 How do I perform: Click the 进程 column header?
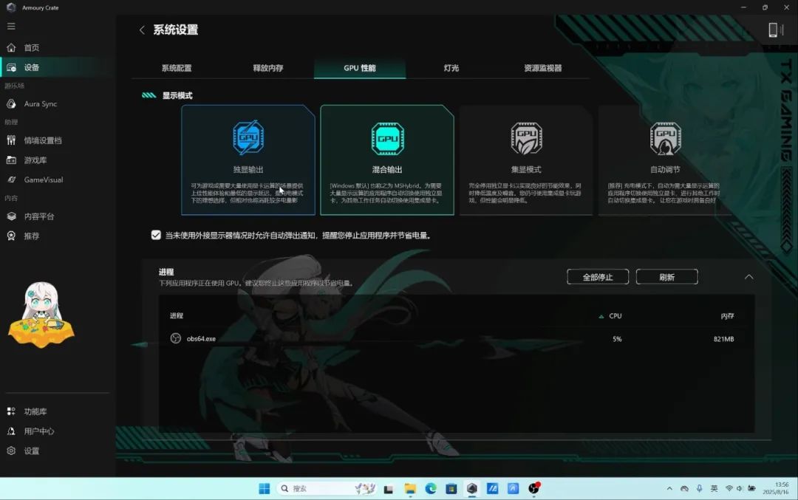tap(177, 316)
